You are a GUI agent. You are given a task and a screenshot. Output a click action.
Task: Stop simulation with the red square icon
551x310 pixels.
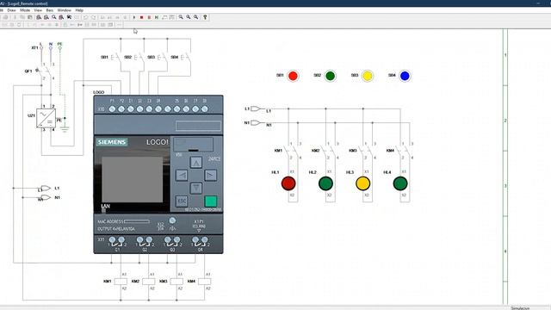point(141,17)
